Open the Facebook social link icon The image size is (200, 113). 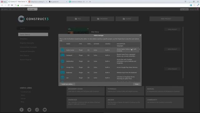coord(22,110)
